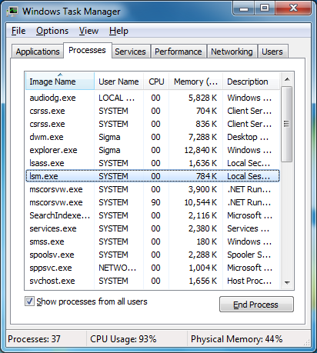The image size is (317, 353).
Task: Select mscorsvw.exe using 3,900 K memory
Action: [152, 189]
